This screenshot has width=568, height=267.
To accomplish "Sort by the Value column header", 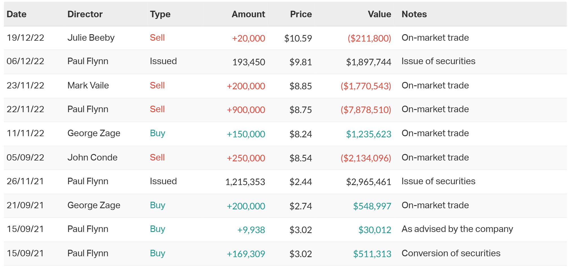I will coord(379,14).
